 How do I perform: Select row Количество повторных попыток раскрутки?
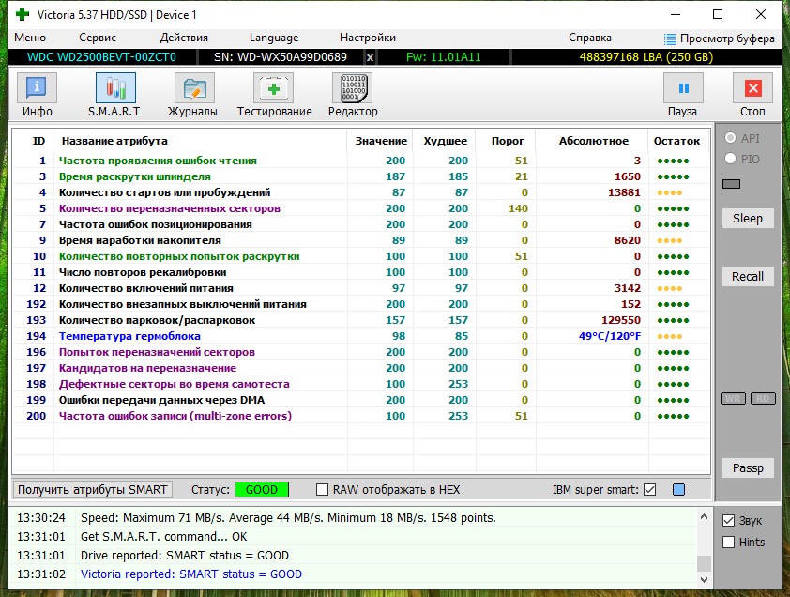click(360, 256)
